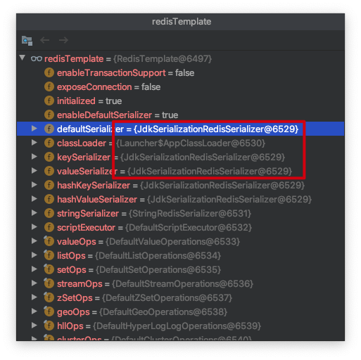Click field icon next to stringSerializer
Screen dimensions: 361x360
point(49,213)
